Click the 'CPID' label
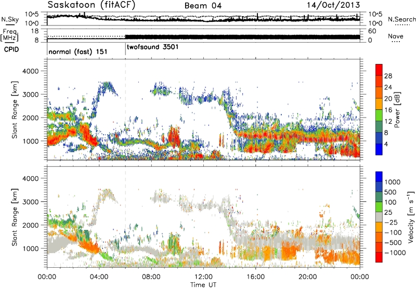 coord(11,49)
